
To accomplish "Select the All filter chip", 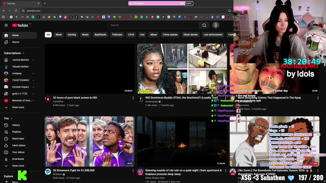I will [48, 35].
